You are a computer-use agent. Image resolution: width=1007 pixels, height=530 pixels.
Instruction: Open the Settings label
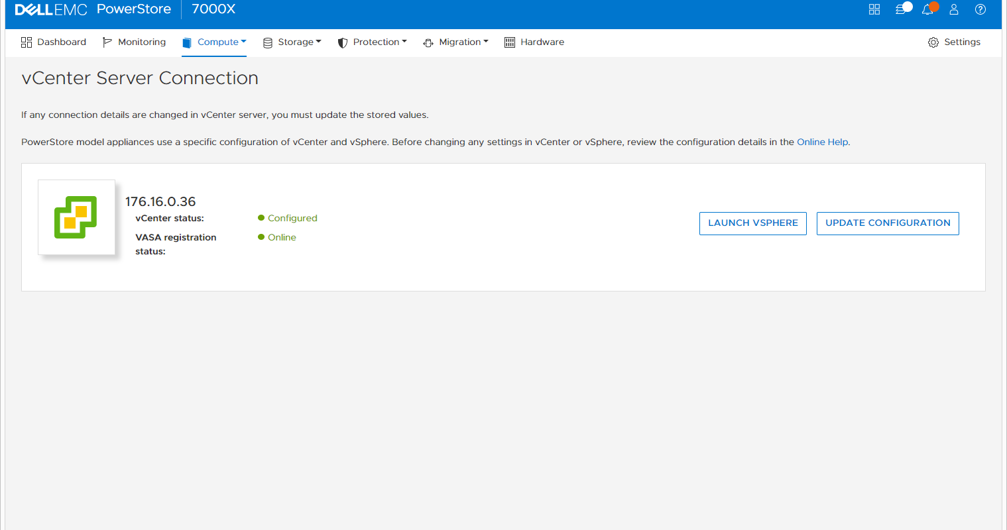pos(962,42)
